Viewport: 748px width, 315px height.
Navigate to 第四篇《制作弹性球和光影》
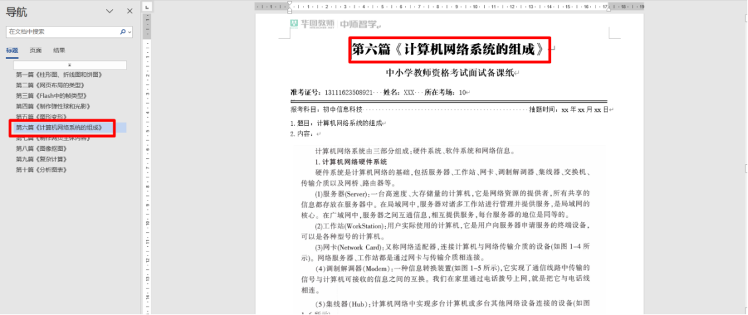pyautogui.click(x=52, y=106)
